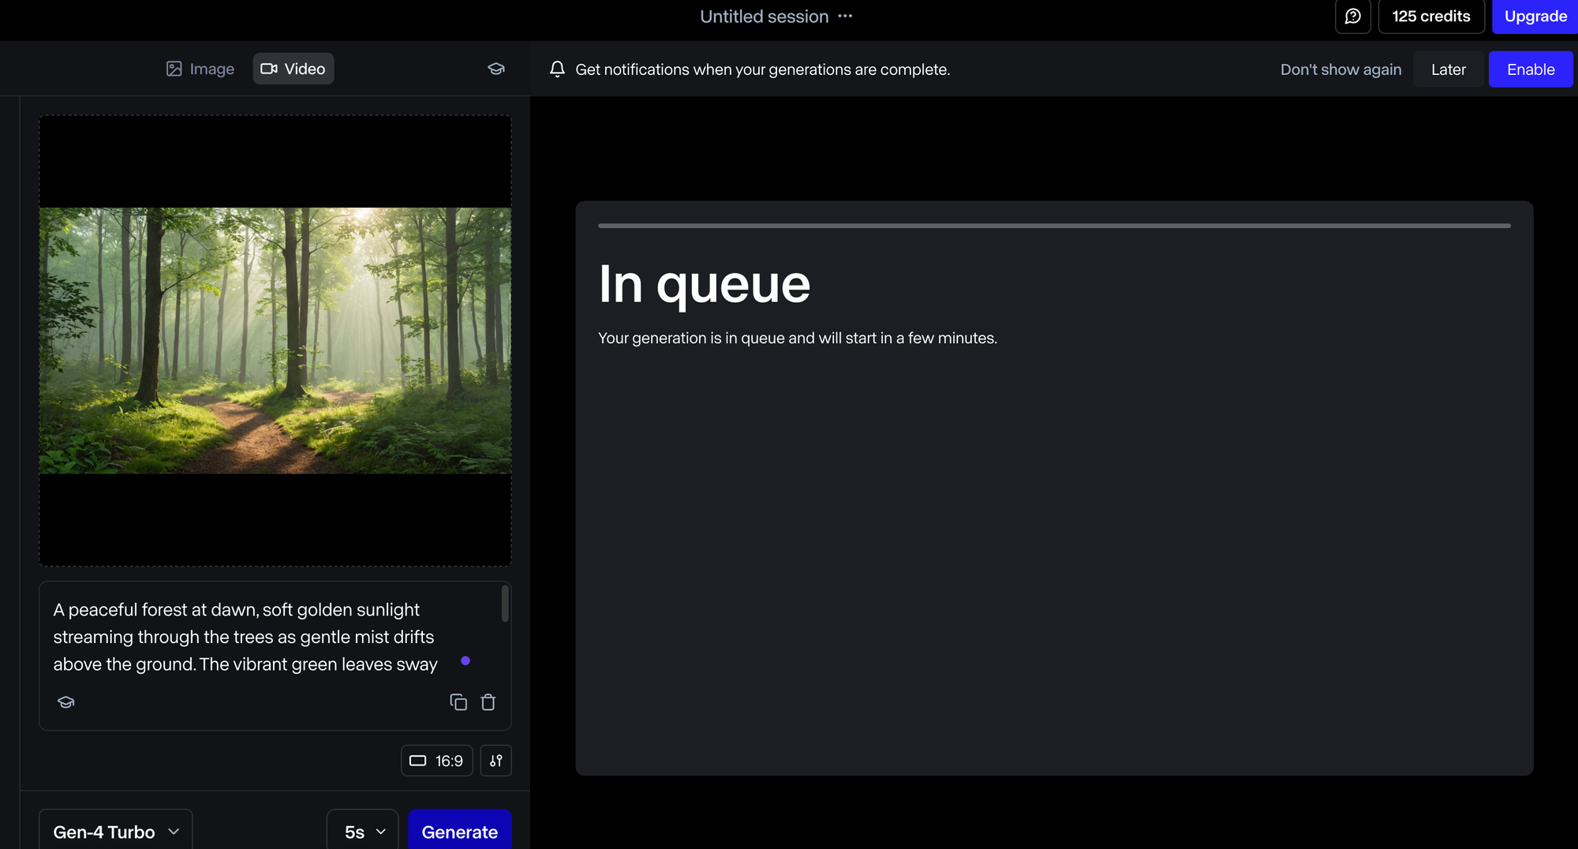Click the Later button on notification banner
The height and width of the screenshot is (849, 1578).
tap(1448, 69)
